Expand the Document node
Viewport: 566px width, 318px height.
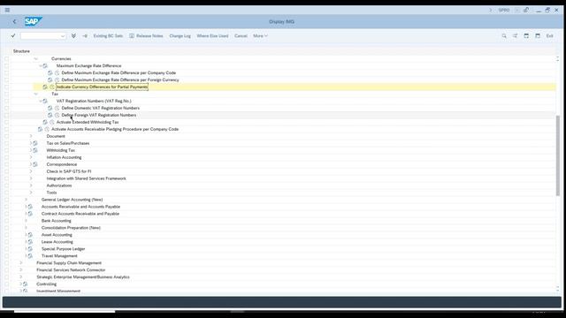coord(31,136)
